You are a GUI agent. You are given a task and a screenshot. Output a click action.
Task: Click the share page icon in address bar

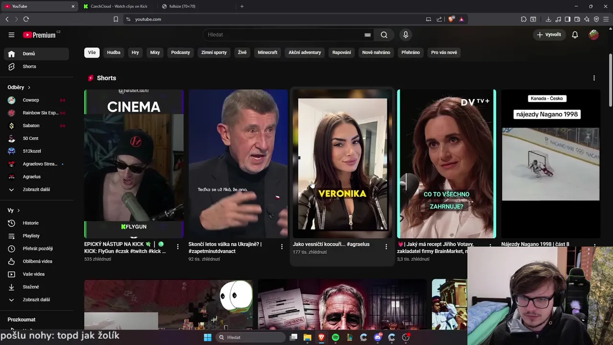[439, 19]
